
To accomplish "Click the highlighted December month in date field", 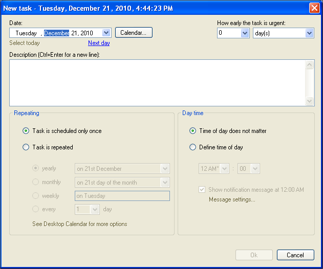I will click(57, 33).
